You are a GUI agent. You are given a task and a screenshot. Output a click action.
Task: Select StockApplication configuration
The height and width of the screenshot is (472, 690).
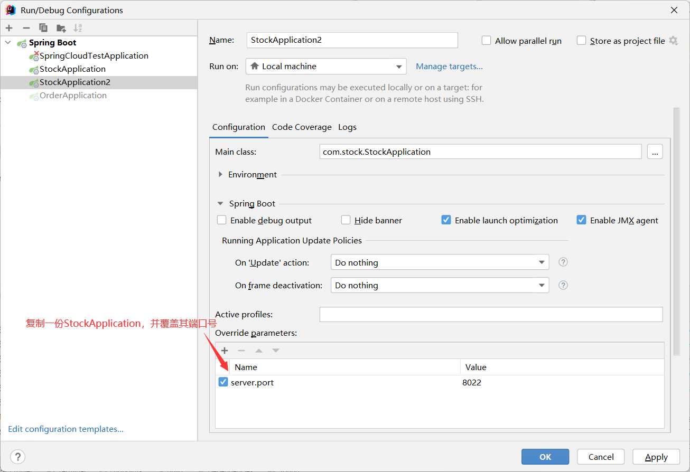point(99,69)
